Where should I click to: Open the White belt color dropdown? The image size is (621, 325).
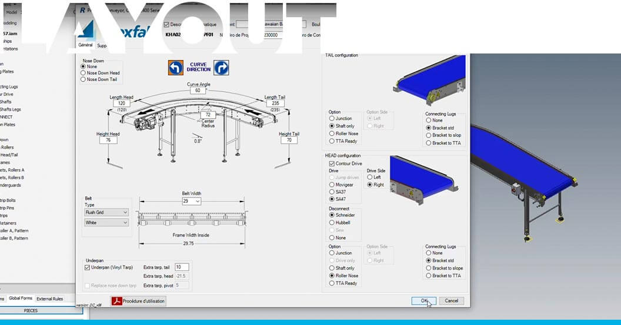tap(106, 223)
